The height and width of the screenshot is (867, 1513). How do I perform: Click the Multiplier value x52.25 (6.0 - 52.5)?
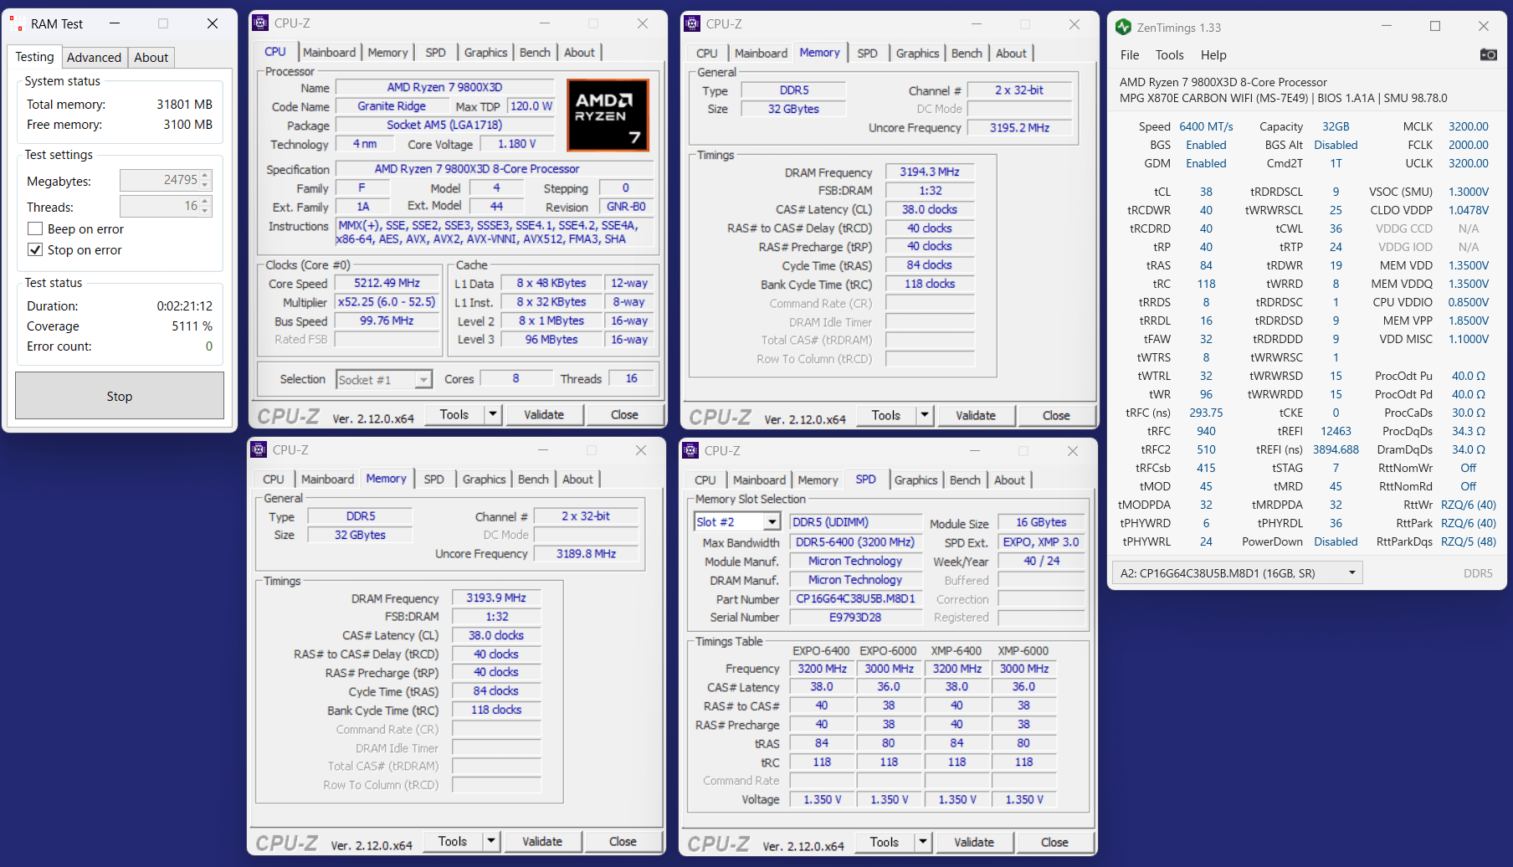(387, 302)
